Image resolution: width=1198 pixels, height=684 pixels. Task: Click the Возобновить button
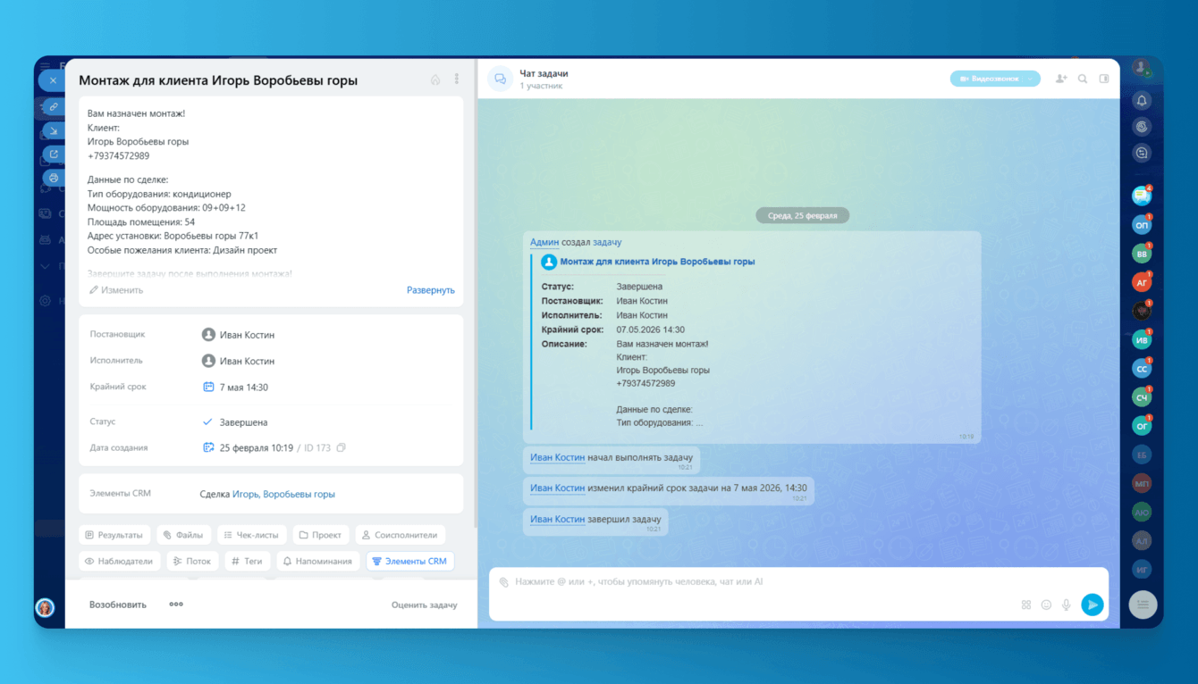click(118, 605)
